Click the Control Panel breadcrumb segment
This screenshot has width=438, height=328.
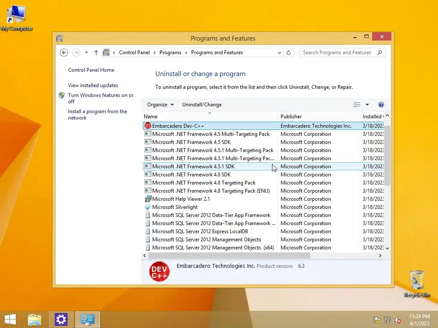(x=134, y=53)
